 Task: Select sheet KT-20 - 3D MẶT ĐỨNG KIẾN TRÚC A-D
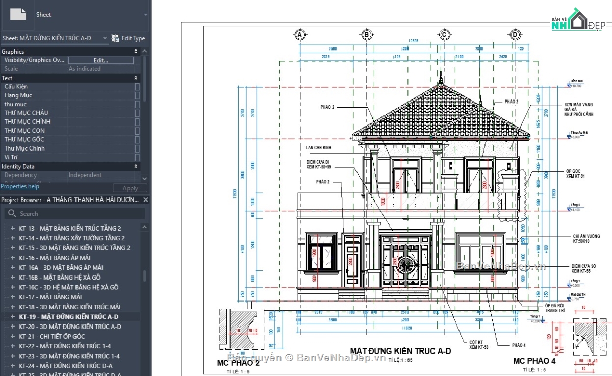click(70, 327)
